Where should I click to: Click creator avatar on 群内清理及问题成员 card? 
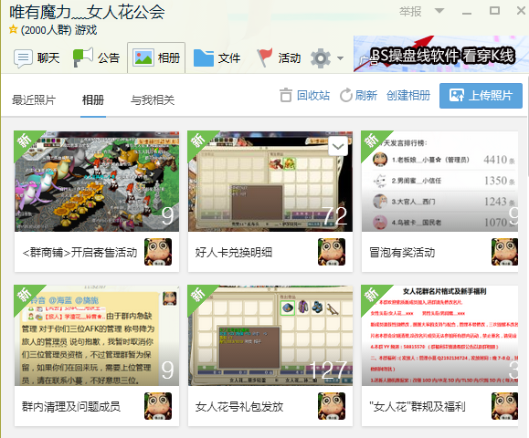click(x=158, y=406)
